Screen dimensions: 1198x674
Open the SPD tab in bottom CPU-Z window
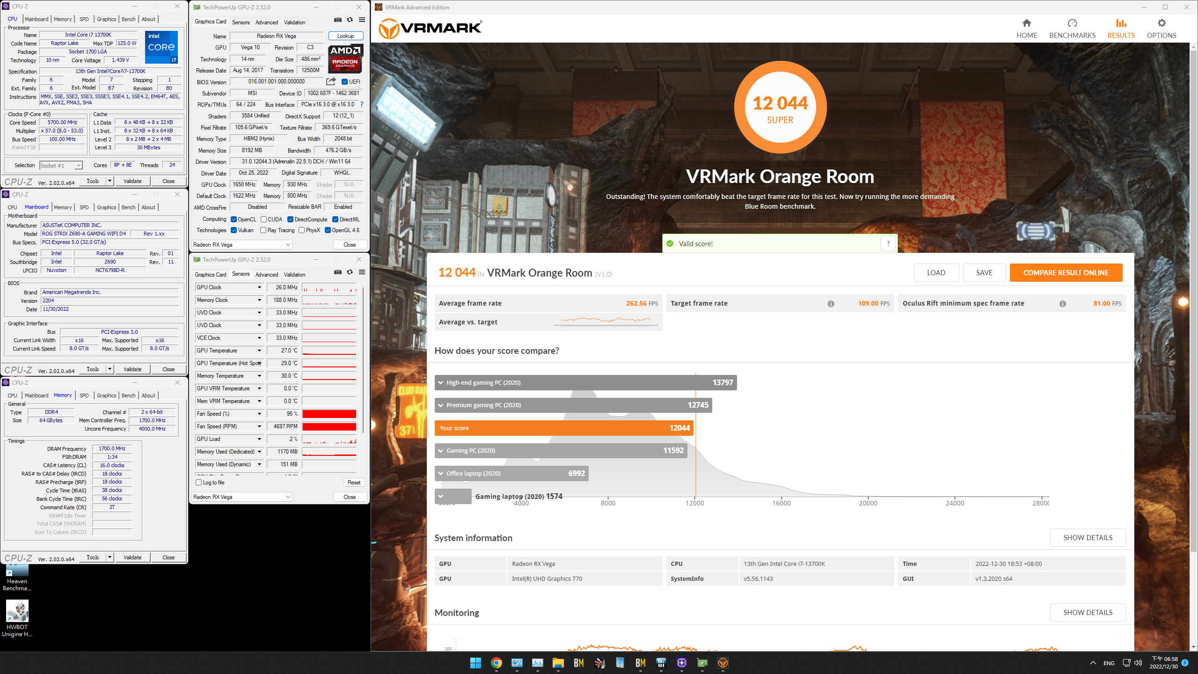84,396
